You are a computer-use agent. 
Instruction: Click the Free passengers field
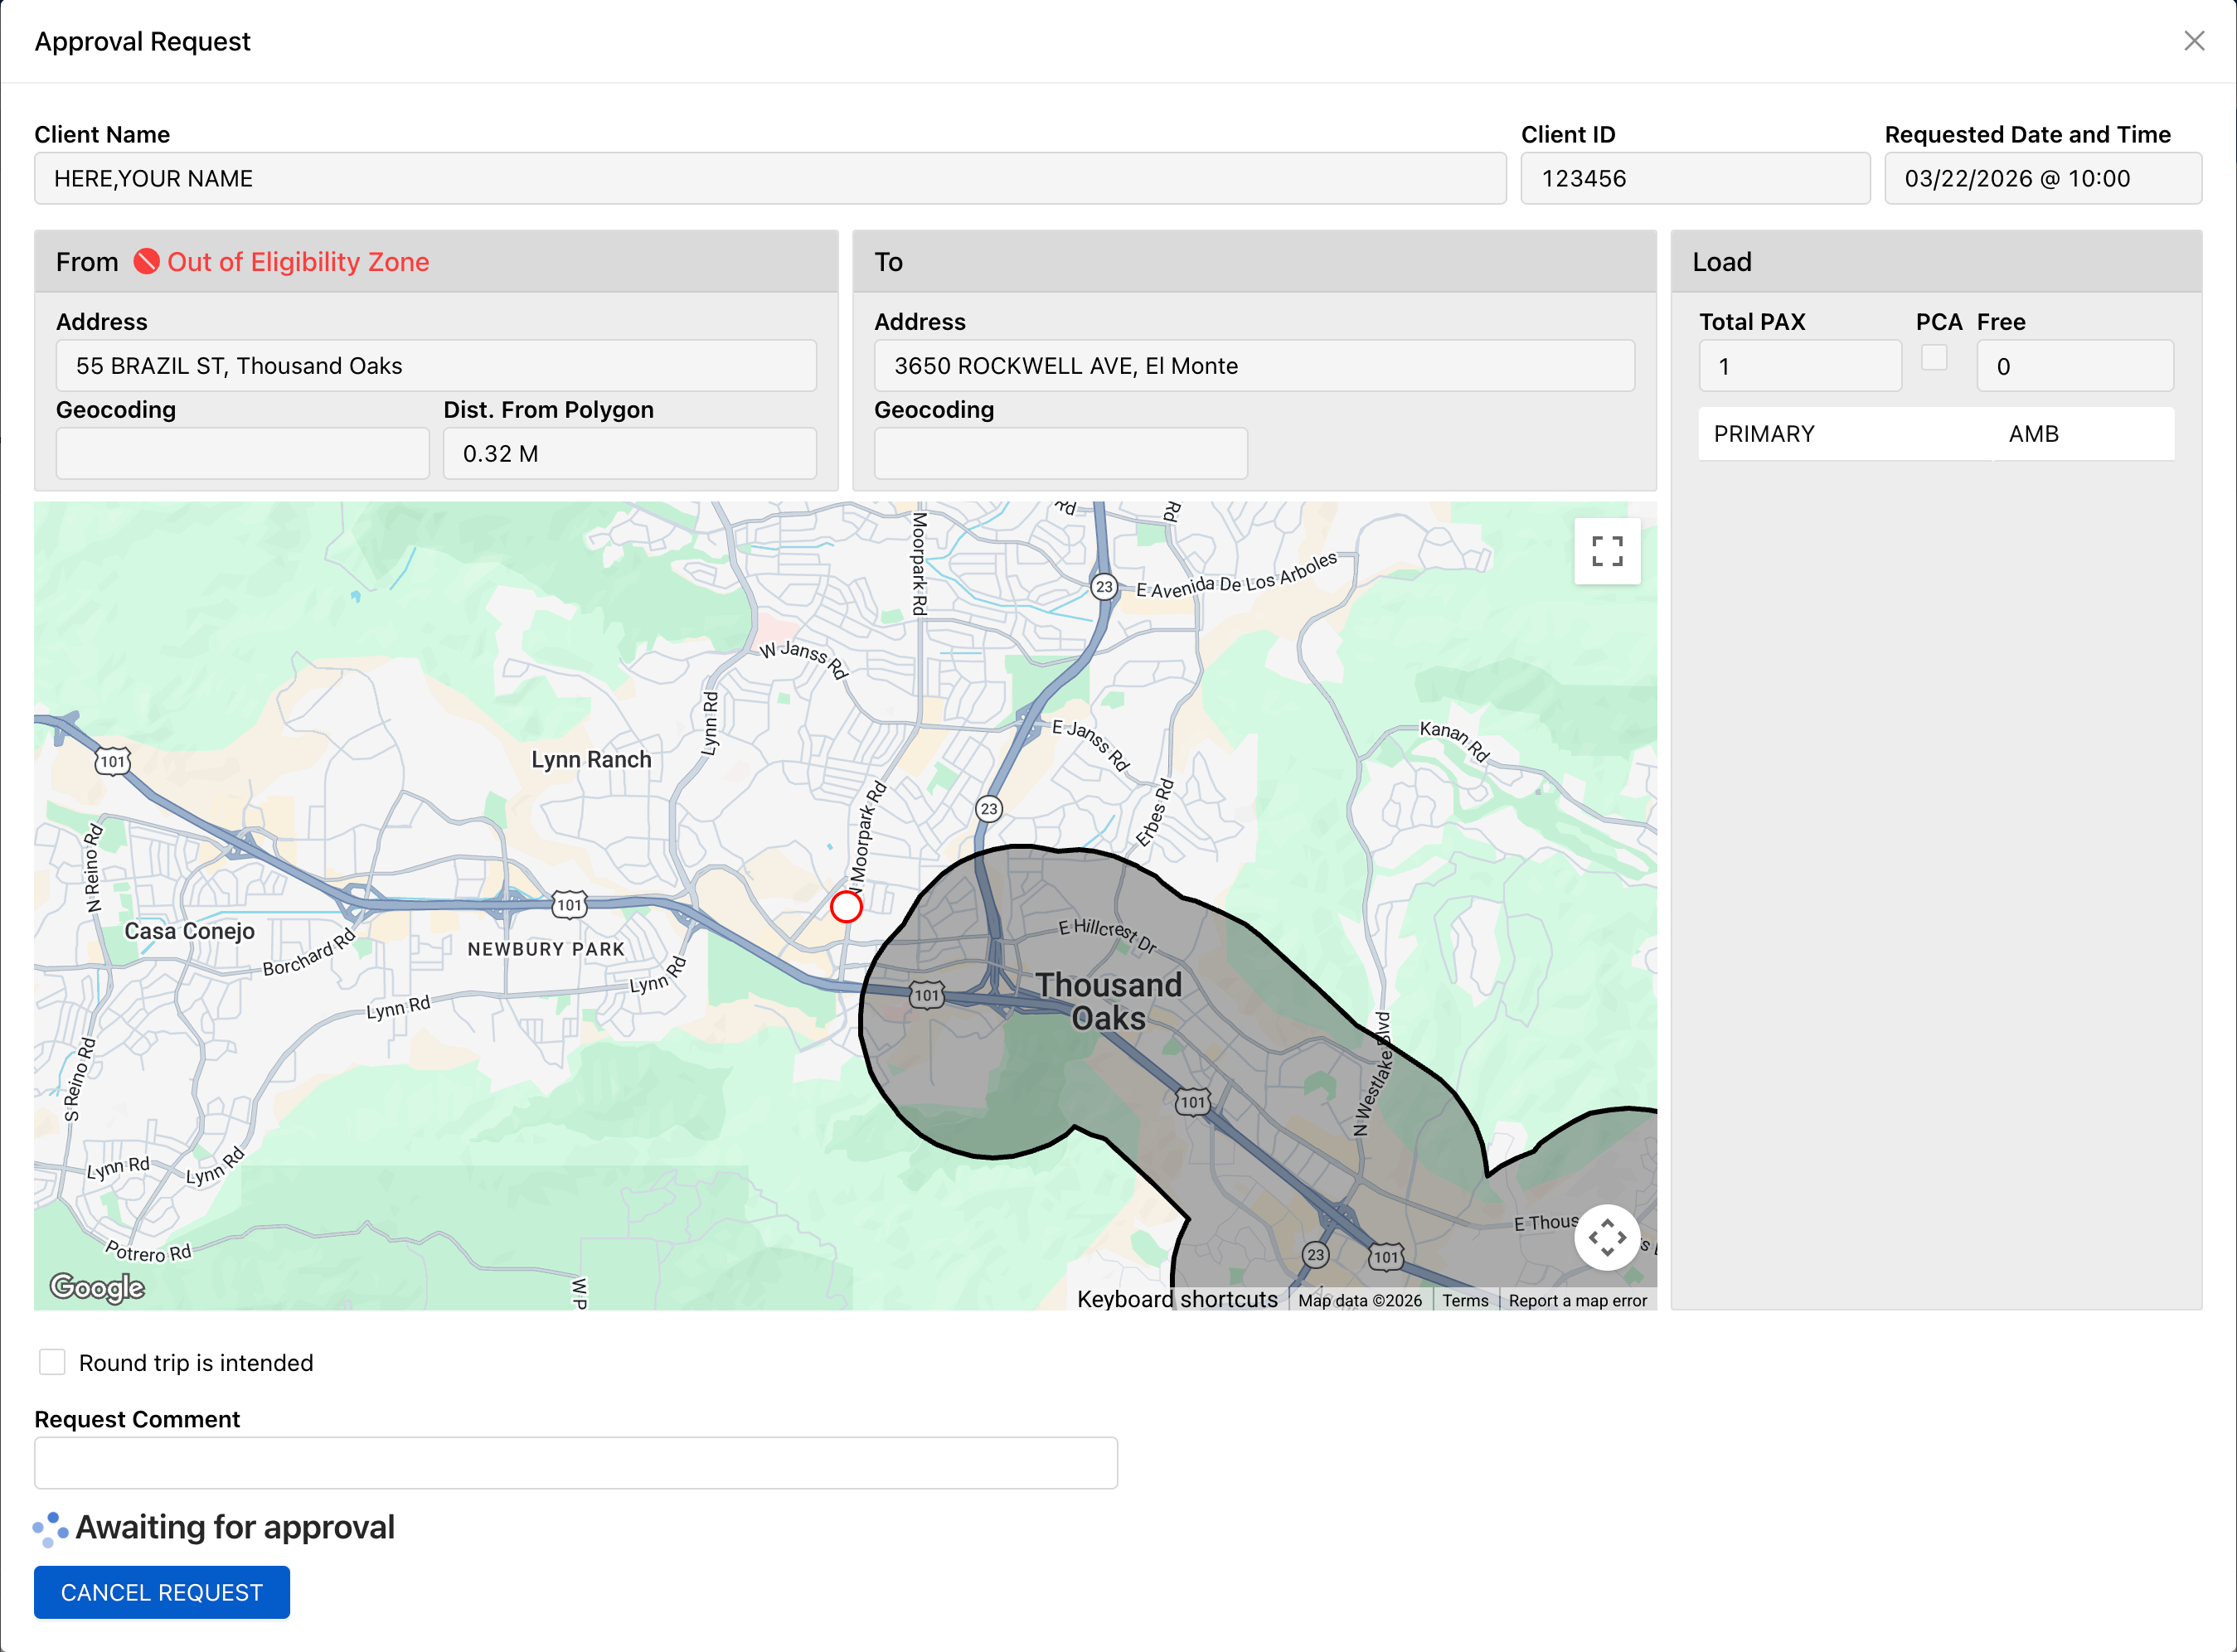click(2075, 366)
